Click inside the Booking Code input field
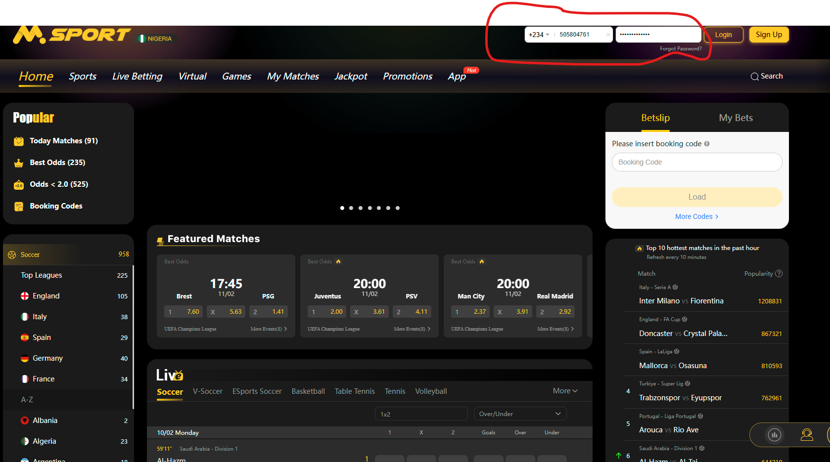The width and height of the screenshot is (830, 462). [x=696, y=162]
